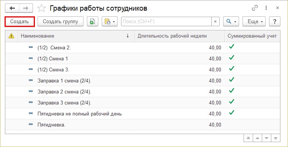
Task: Open help with the question mark button
Action: point(275,22)
